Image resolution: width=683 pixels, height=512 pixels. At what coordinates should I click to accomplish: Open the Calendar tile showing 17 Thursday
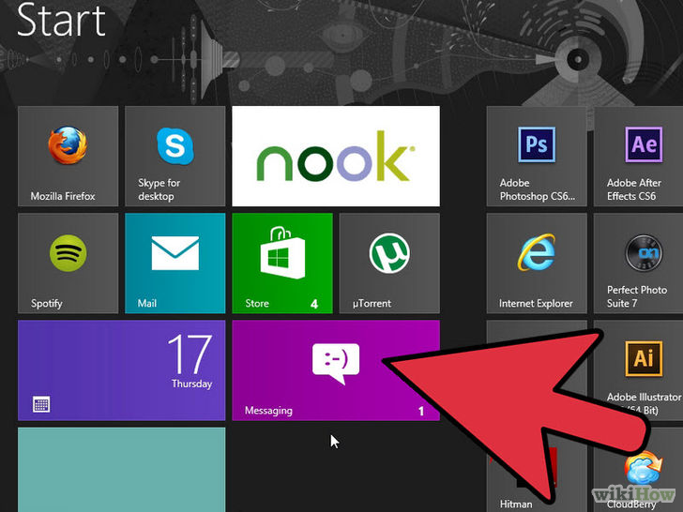point(122,370)
